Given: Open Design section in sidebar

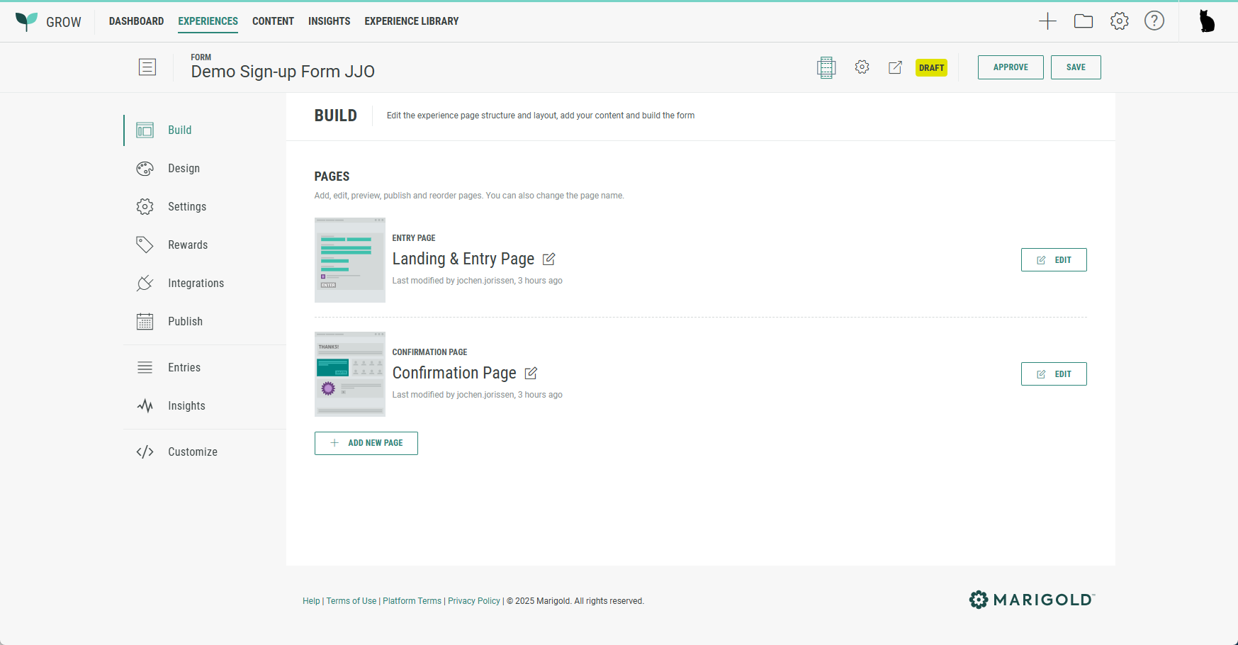Looking at the screenshot, I should 184,169.
